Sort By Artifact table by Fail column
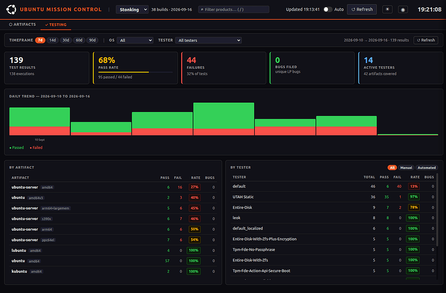This screenshot has height=293, width=446. tap(178, 177)
